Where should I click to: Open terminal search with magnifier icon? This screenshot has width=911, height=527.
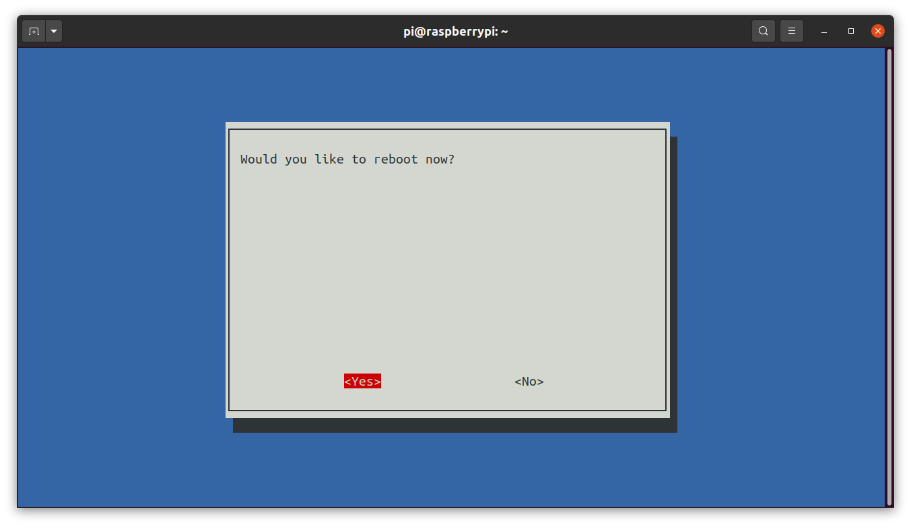tap(764, 31)
